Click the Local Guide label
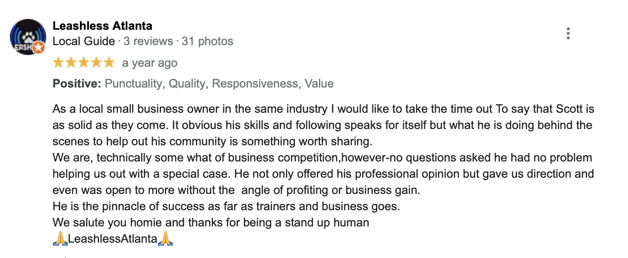Viewport: 628px width, 258px height. [x=84, y=41]
